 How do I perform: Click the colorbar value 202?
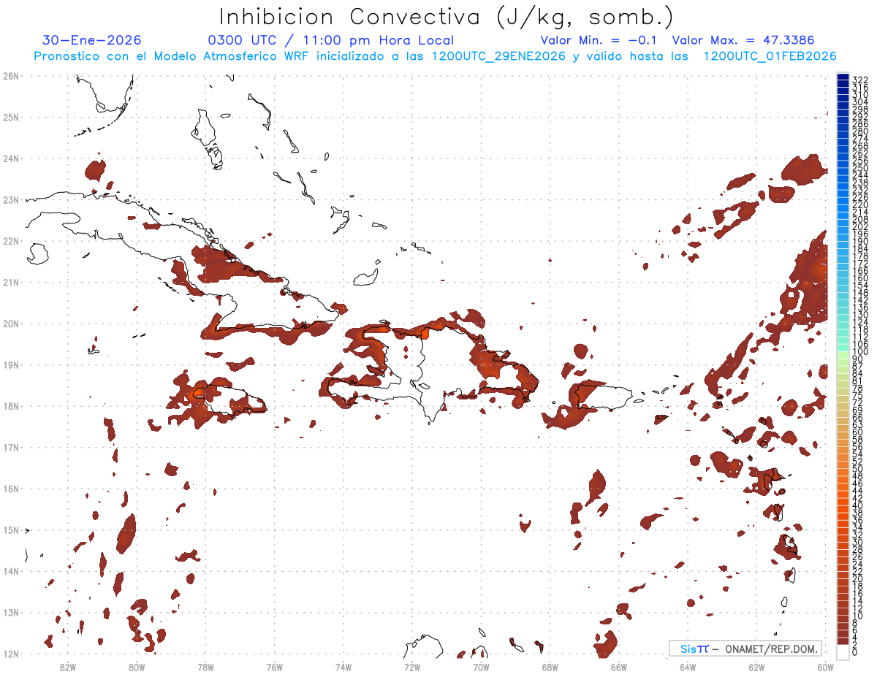click(x=860, y=226)
